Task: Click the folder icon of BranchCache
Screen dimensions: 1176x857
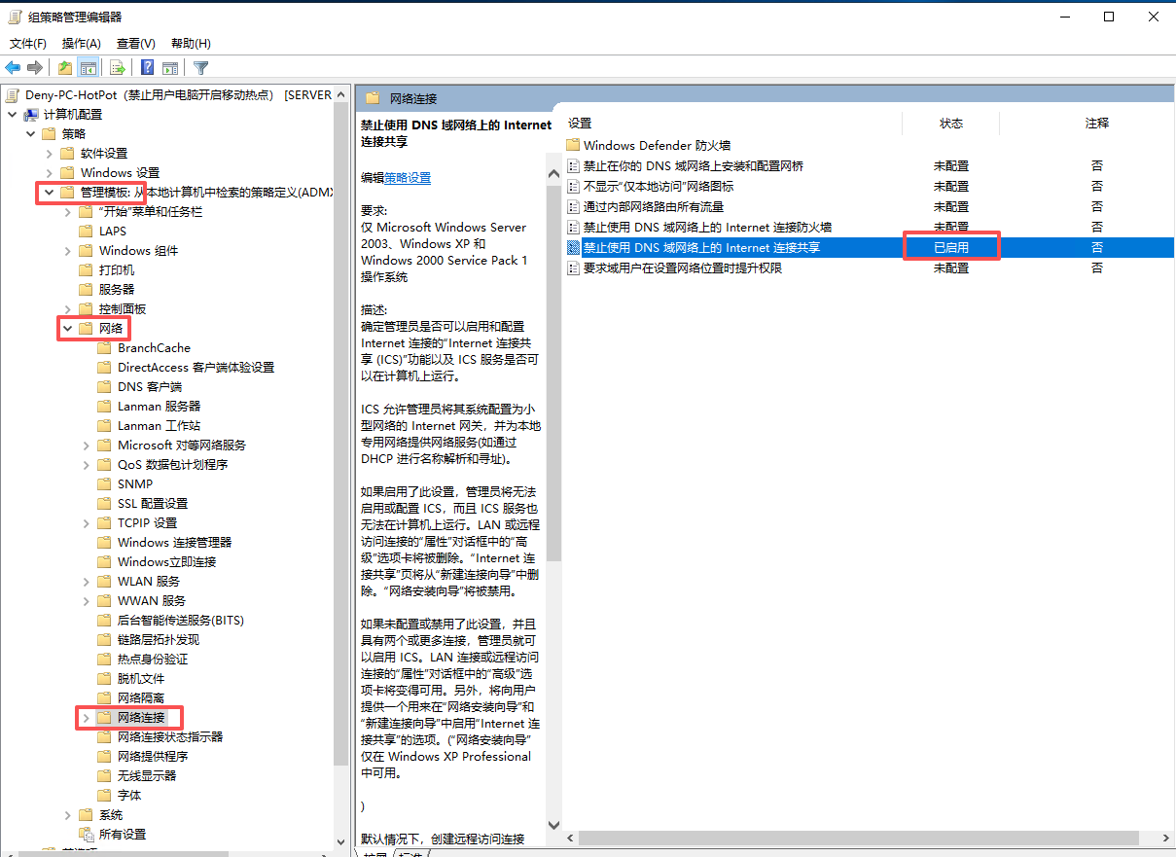Action: tap(104, 347)
